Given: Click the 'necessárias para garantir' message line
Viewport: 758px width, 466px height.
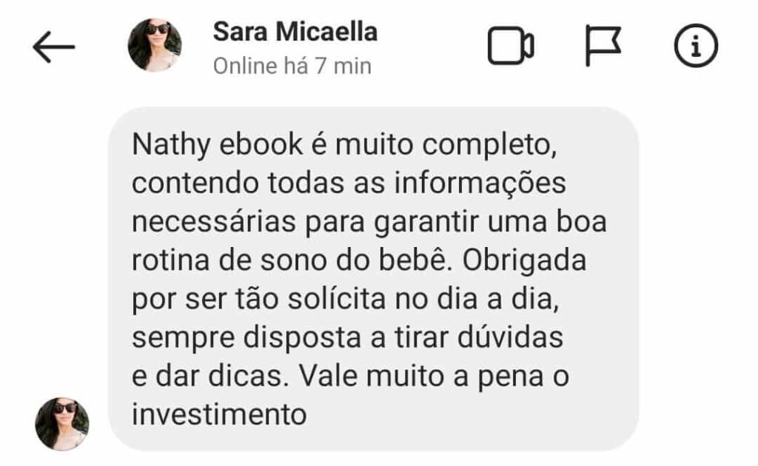Looking at the screenshot, I should click(369, 222).
